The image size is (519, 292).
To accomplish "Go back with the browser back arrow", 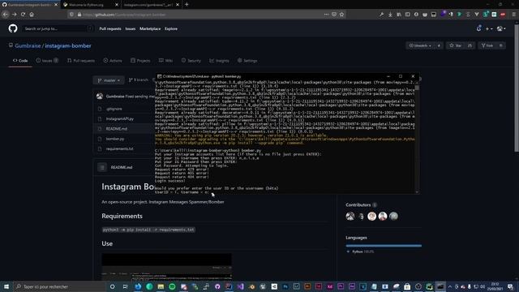I will 6,15.
